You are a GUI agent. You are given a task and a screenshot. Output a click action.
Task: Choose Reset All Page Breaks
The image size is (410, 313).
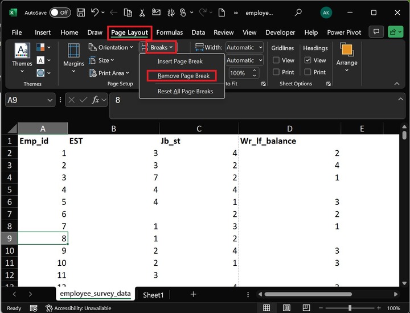185,91
